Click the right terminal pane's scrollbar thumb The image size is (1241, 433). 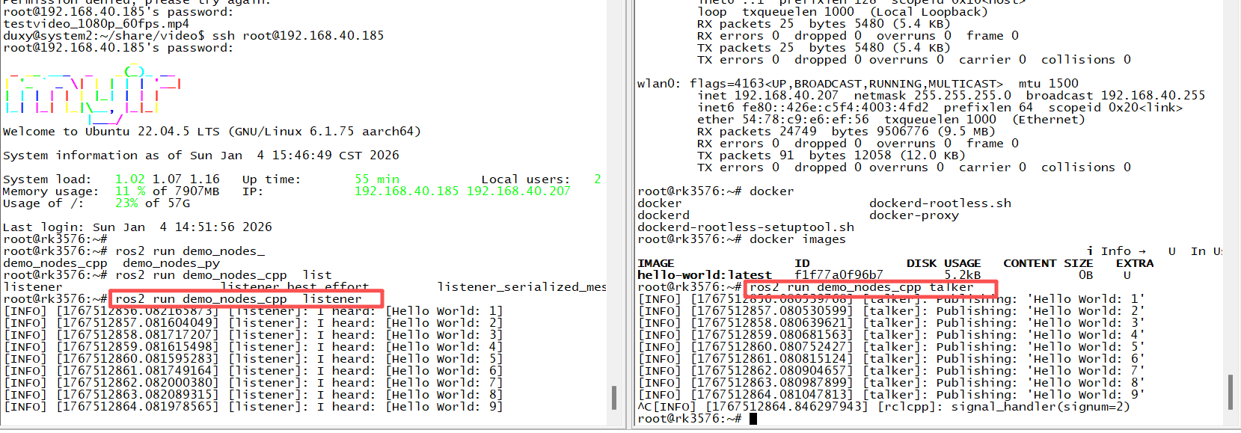point(1231,392)
